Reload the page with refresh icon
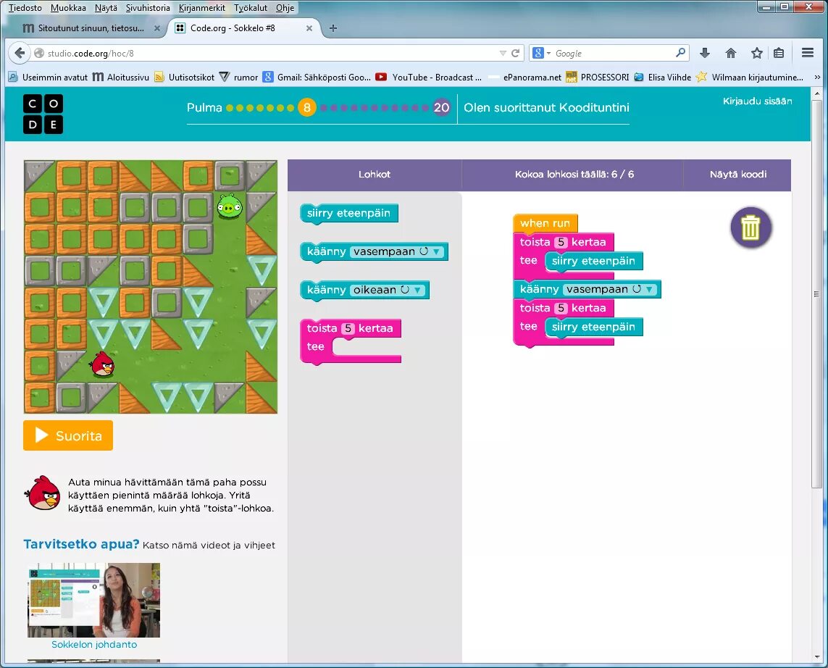Image resolution: width=828 pixels, height=668 pixels. click(x=515, y=53)
